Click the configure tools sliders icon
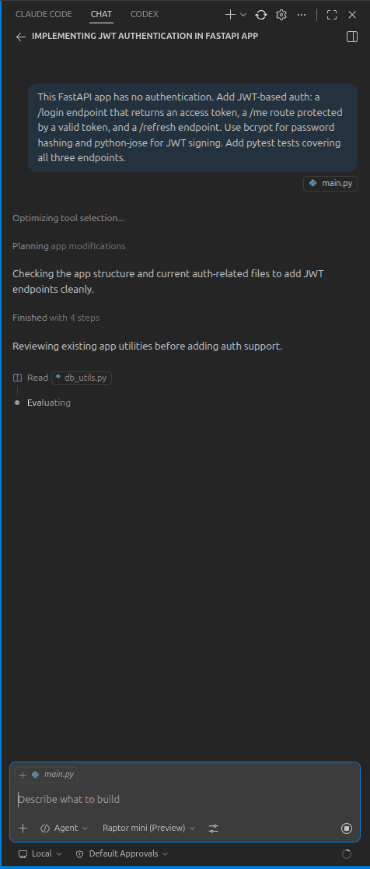This screenshot has height=869, width=370. click(214, 829)
